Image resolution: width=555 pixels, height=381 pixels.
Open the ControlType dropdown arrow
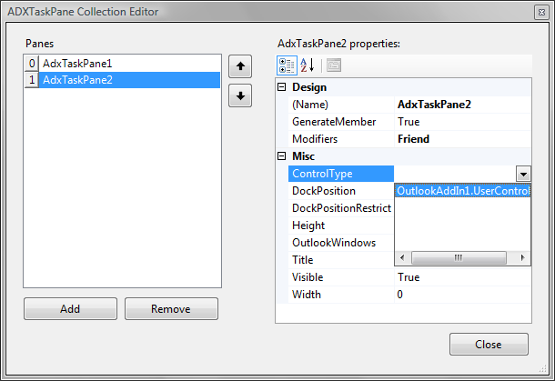click(x=523, y=174)
